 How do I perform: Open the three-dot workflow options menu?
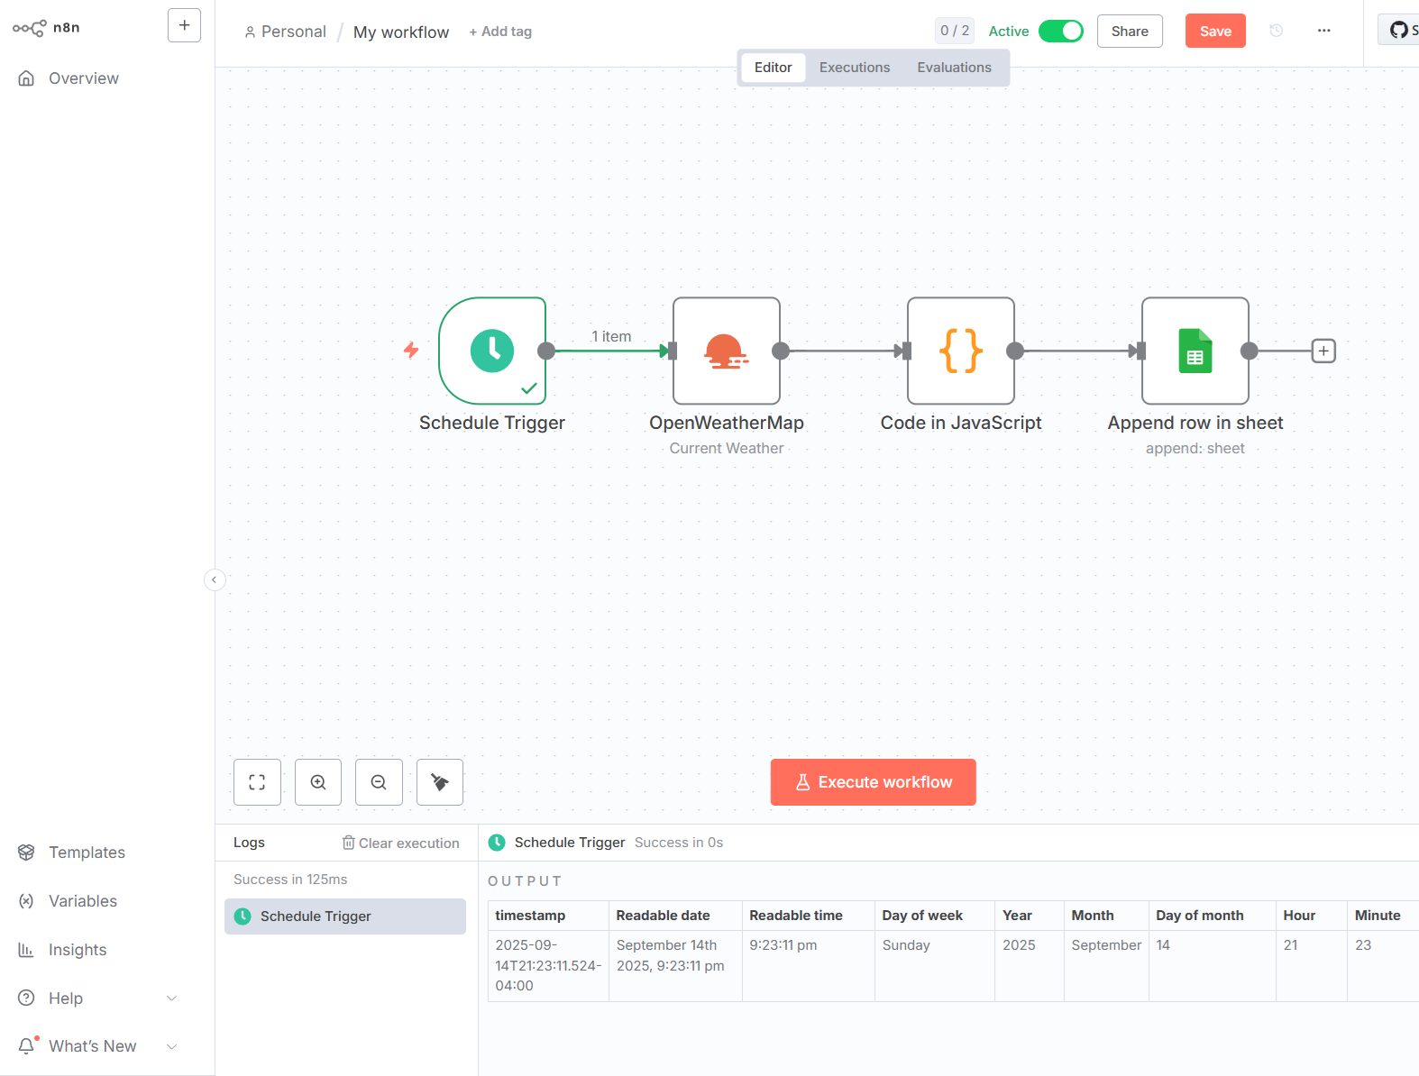1323,31
